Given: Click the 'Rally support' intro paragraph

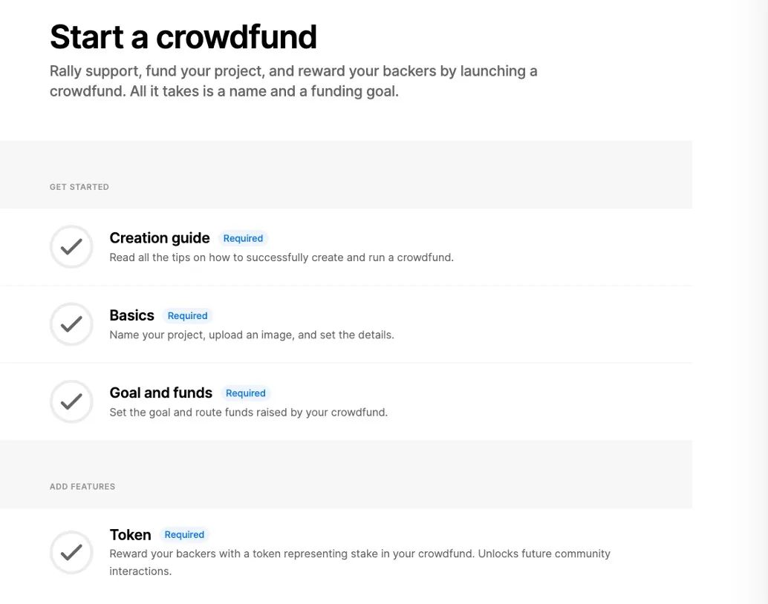Looking at the screenshot, I should tap(293, 82).
